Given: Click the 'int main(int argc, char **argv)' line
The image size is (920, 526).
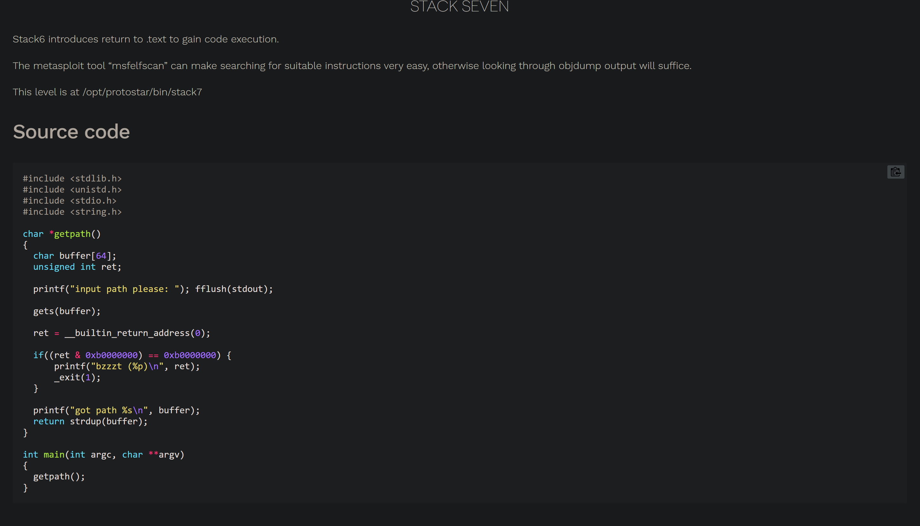Looking at the screenshot, I should pos(104,454).
